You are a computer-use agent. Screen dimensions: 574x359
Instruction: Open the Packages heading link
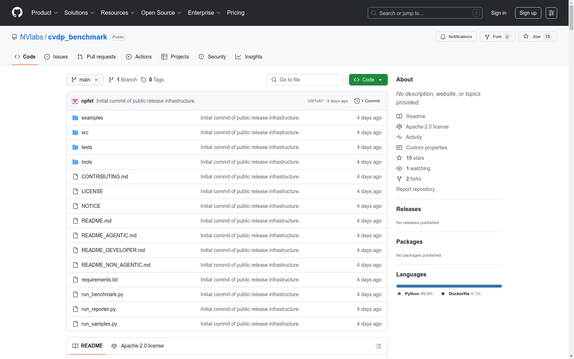click(x=409, y=242)
